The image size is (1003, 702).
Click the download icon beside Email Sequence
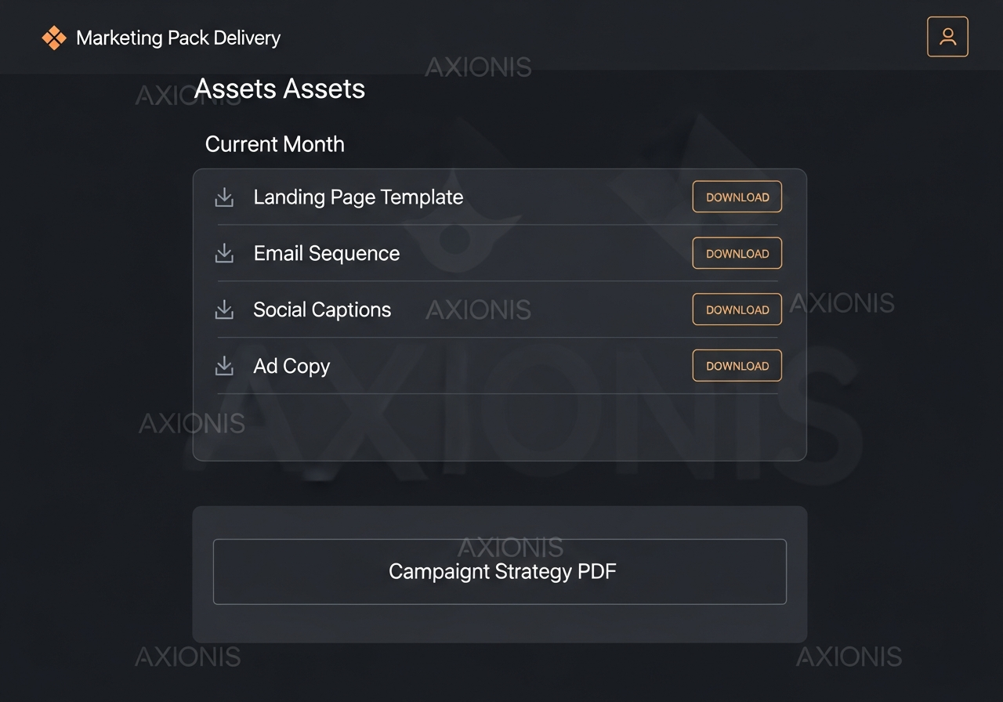pos(224,253)
